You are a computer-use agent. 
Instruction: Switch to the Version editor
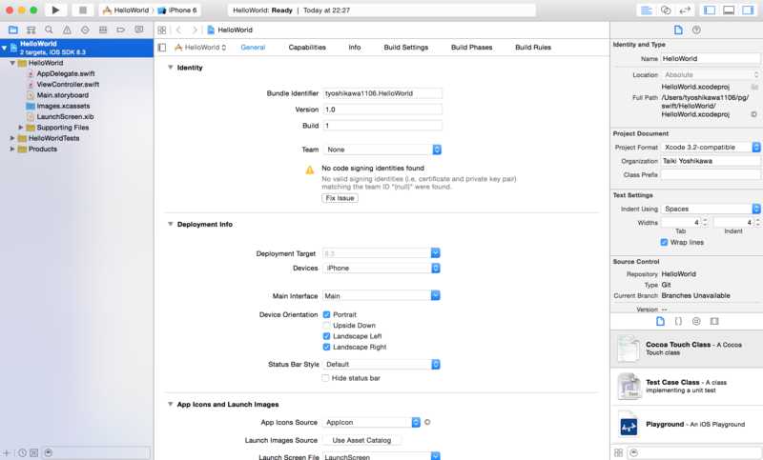click(x=685, y=10)
